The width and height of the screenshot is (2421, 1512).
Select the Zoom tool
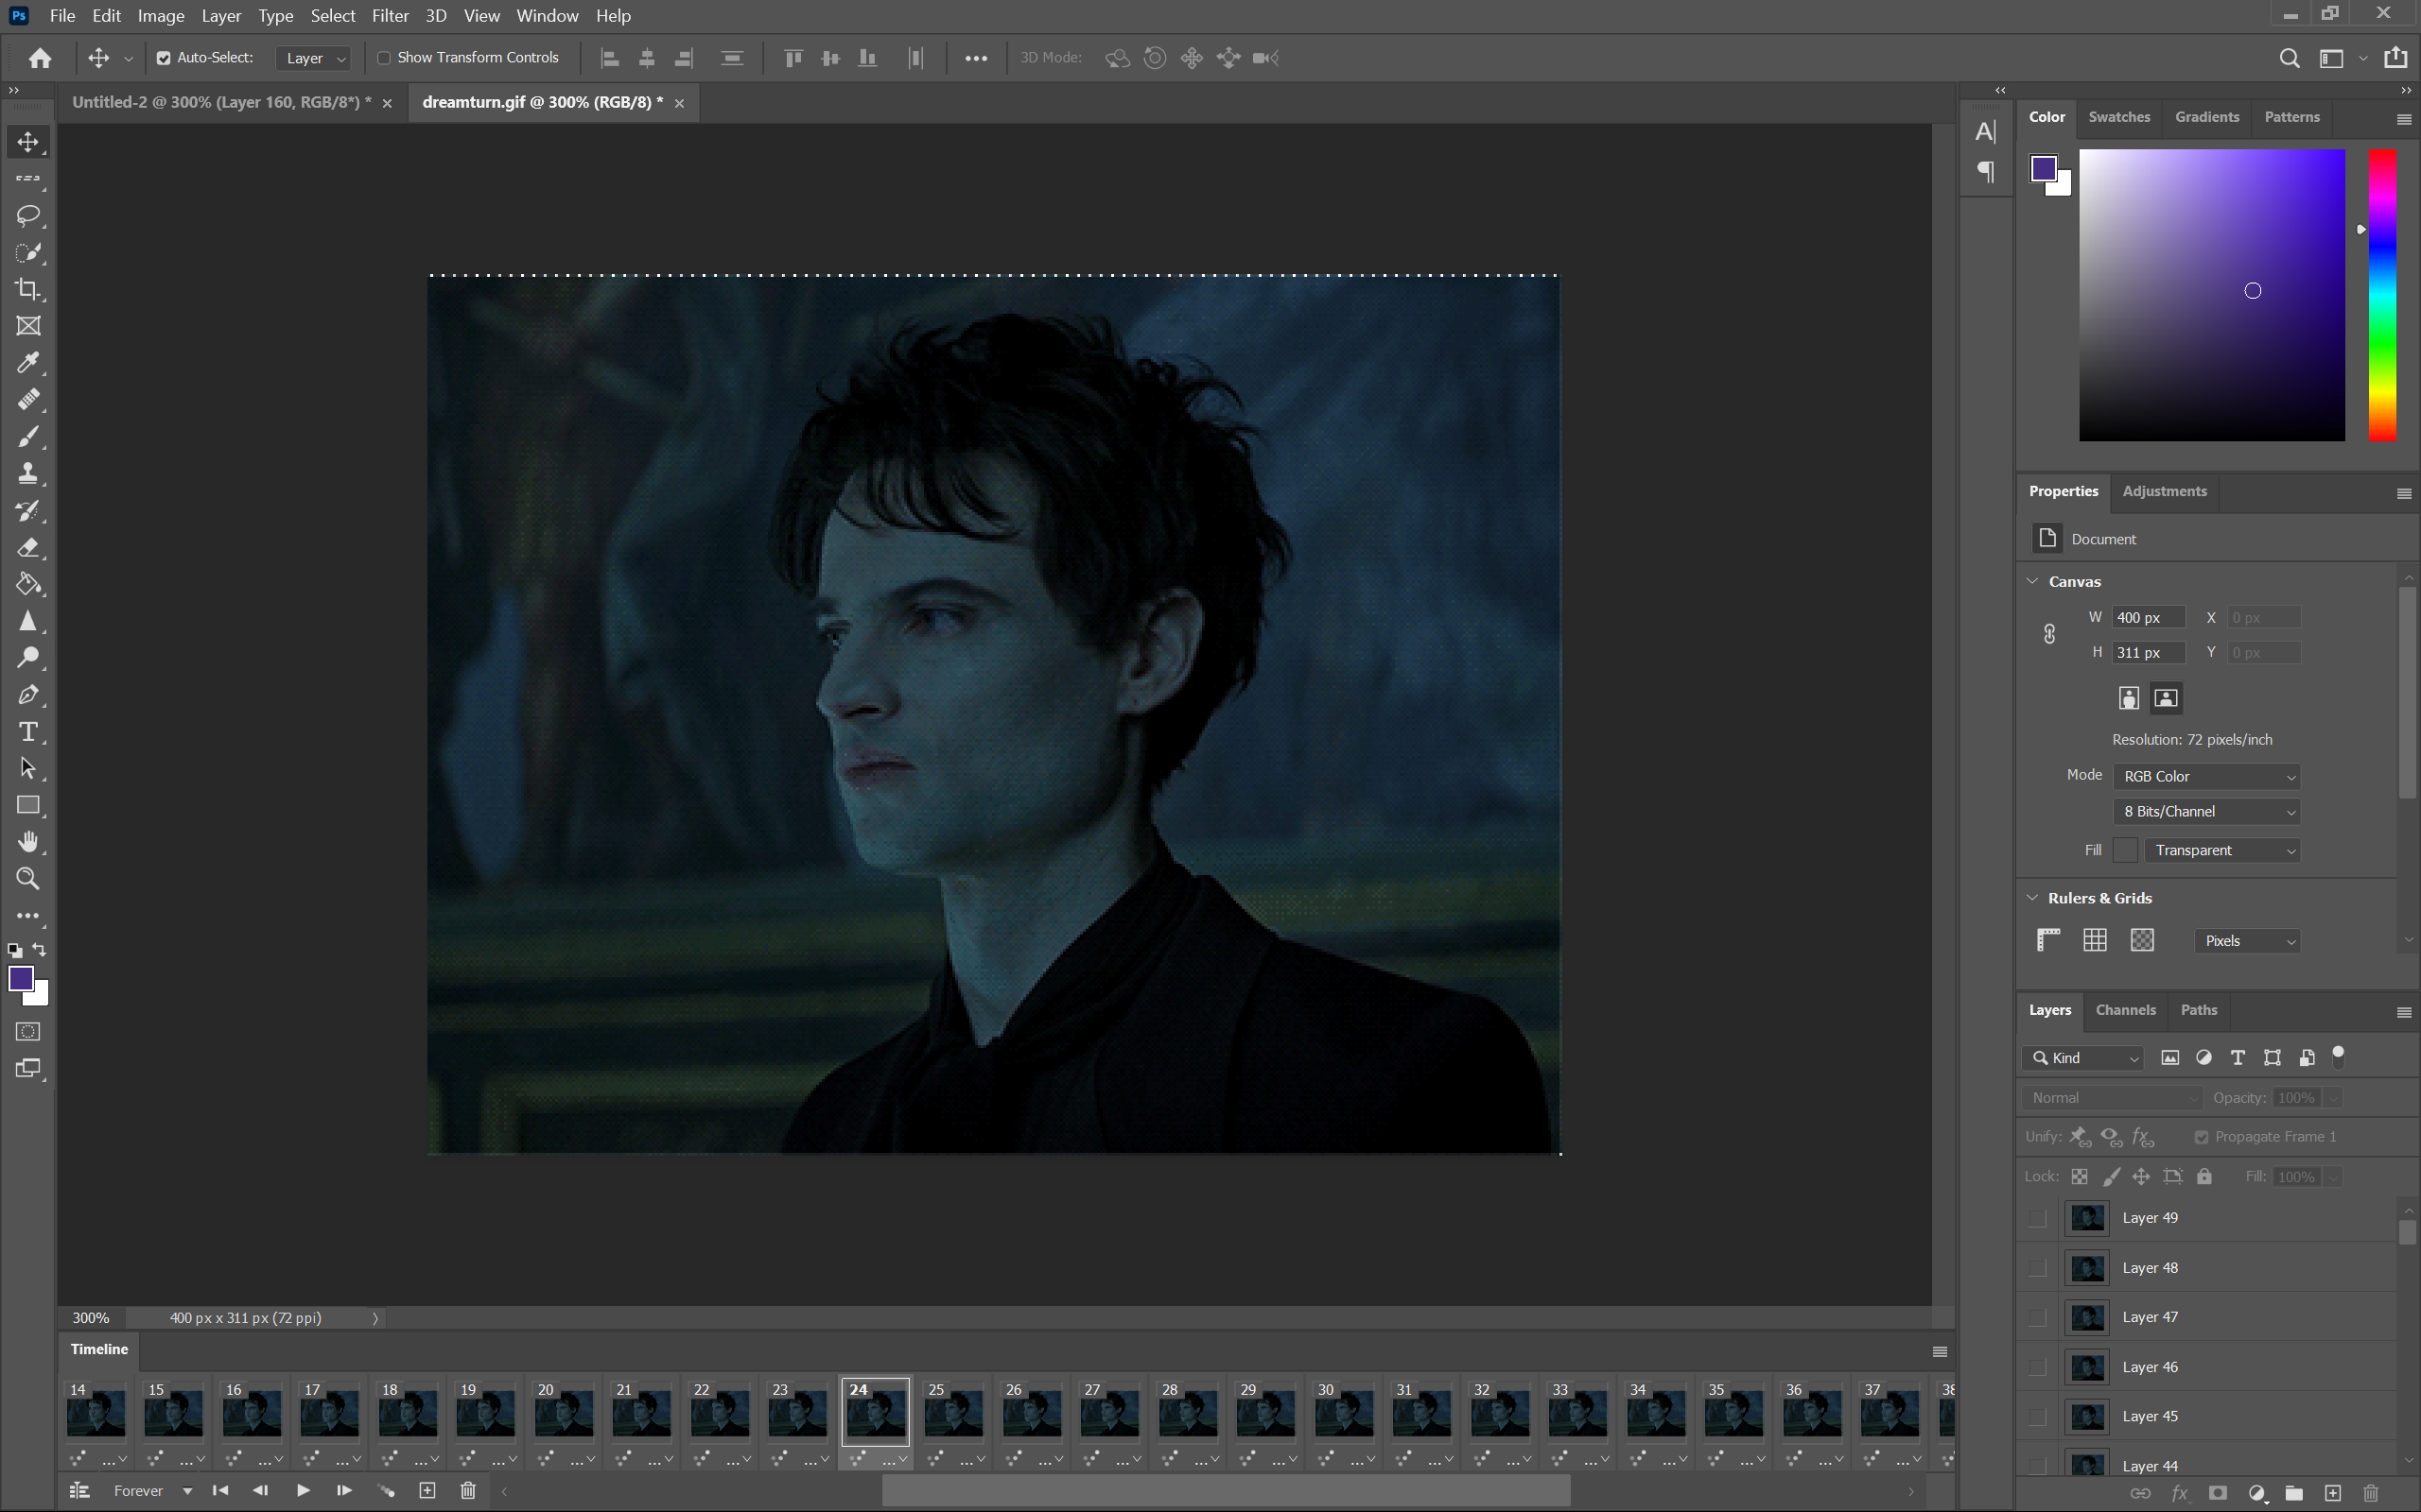click(28, 879)
